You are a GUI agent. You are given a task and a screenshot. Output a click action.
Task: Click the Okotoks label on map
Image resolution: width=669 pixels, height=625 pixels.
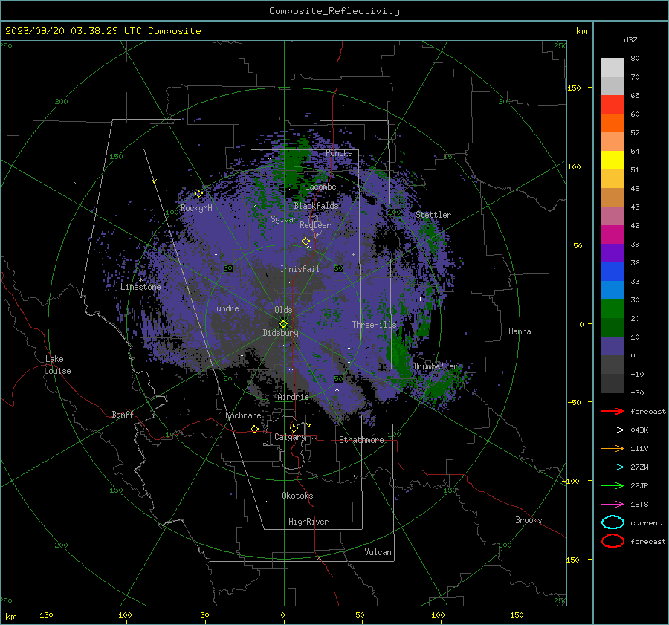coord(297,496)
